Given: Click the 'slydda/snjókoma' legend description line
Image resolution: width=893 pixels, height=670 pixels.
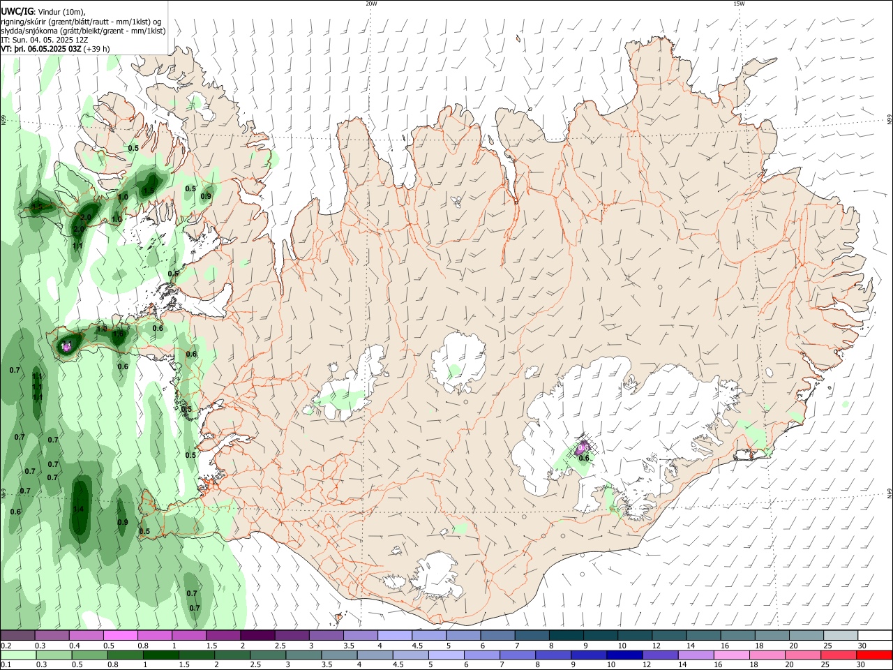Looking at the screenshot, I should (83, 31).
